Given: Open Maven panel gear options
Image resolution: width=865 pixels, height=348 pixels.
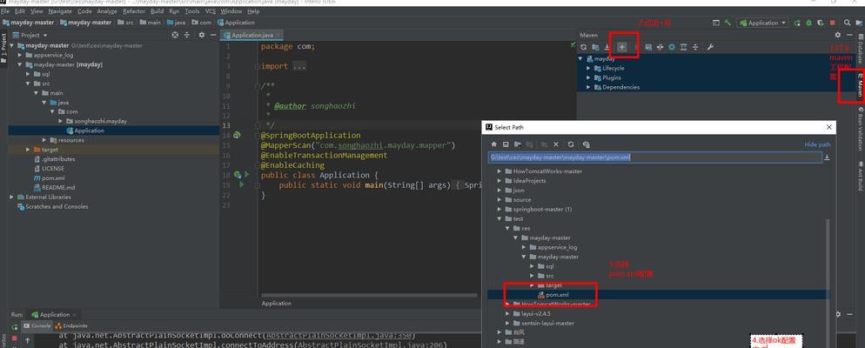Looking at the screenshot, I should tap(838, 35).
